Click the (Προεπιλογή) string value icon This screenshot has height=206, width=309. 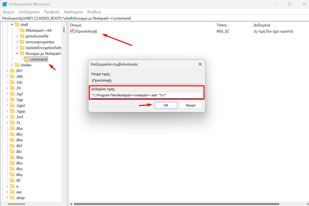pyautogui.click(x=72, y=31)
